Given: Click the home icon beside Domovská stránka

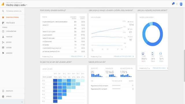Looking at the screenshot, I should click(3, 17).
